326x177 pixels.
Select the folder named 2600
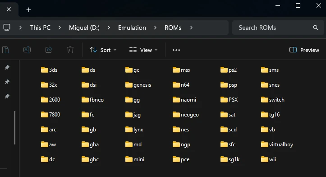51,99
